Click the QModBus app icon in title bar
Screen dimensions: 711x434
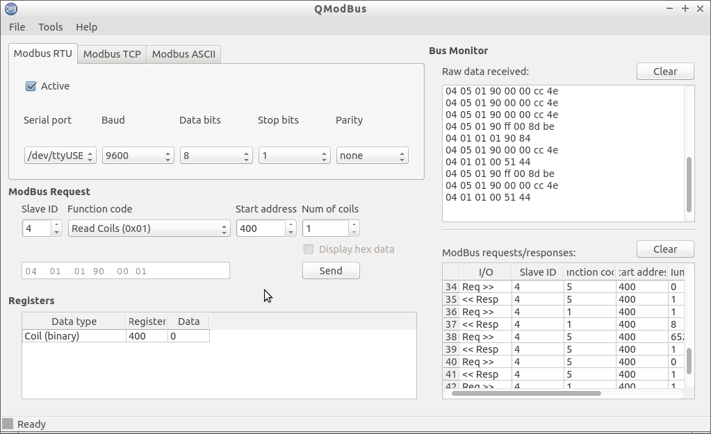click(10, 9)
